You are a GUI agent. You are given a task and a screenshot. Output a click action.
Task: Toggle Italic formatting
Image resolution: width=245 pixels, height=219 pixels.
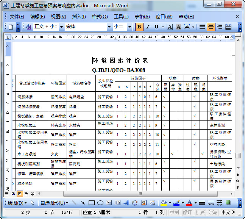pos(148,27)
